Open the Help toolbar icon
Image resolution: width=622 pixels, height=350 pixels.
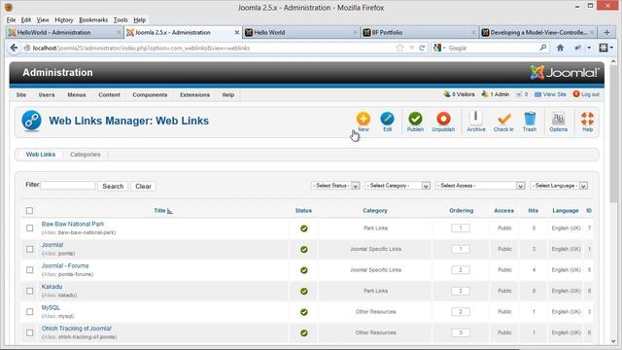(x=587, y=122)
